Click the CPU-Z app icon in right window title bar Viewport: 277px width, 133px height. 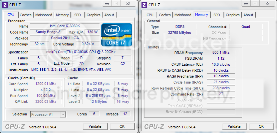(144, 5)
